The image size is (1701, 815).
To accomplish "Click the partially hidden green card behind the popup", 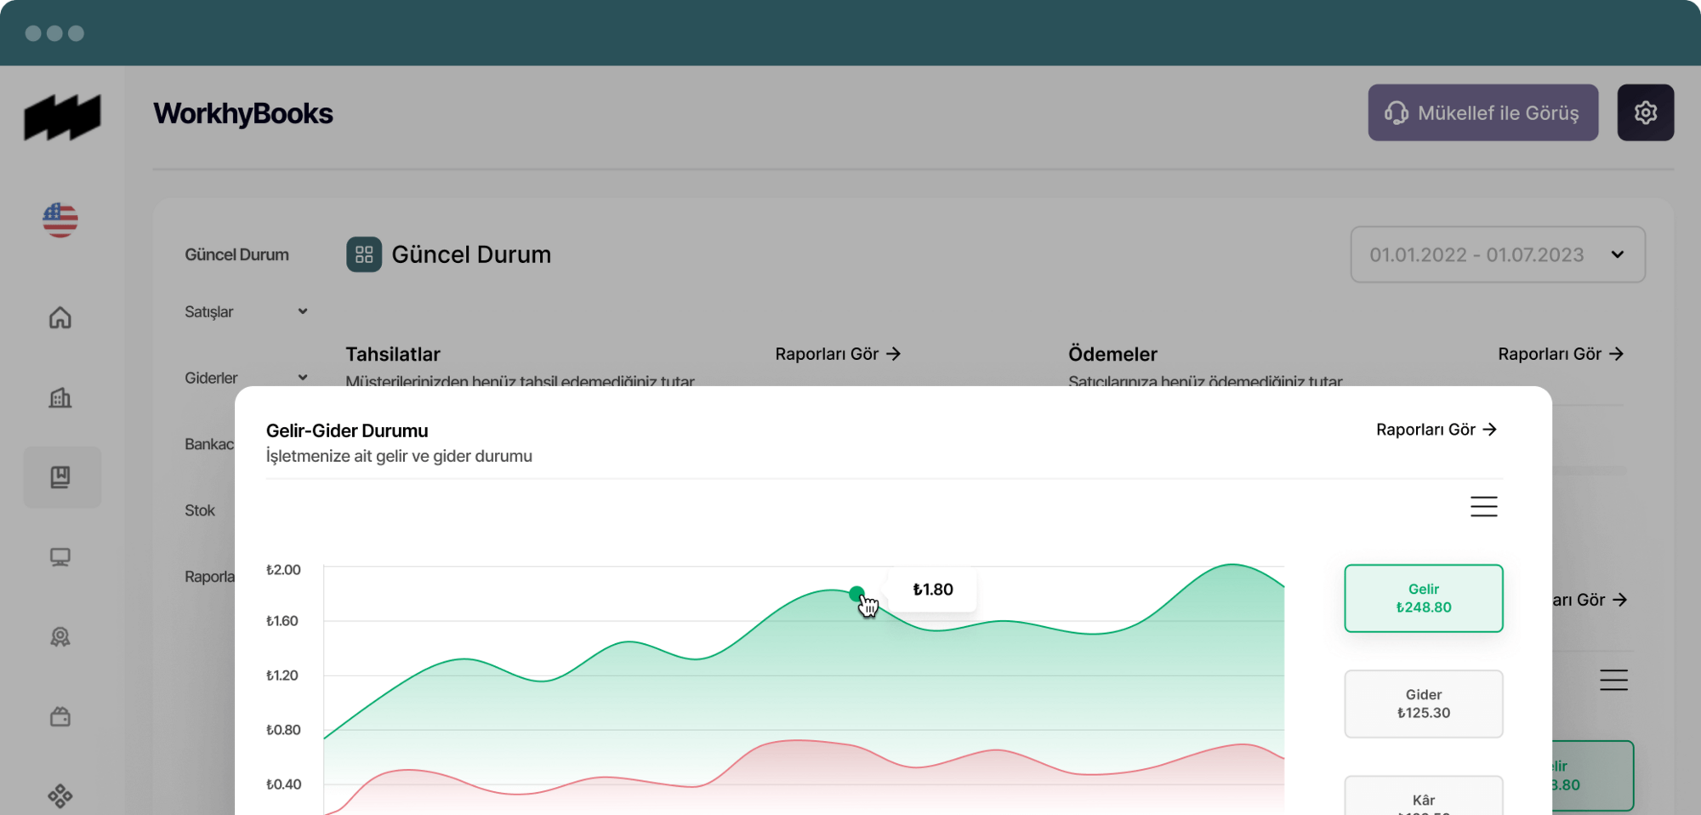I will point(1593,775).
